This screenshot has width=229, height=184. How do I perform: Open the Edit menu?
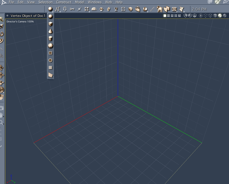pyautogui.click(x=21, y=2)
